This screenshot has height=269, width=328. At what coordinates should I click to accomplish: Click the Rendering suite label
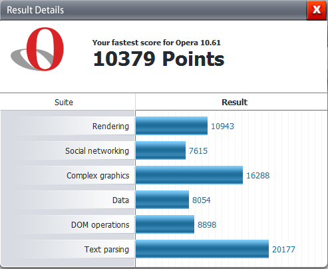tap(110, 126)
